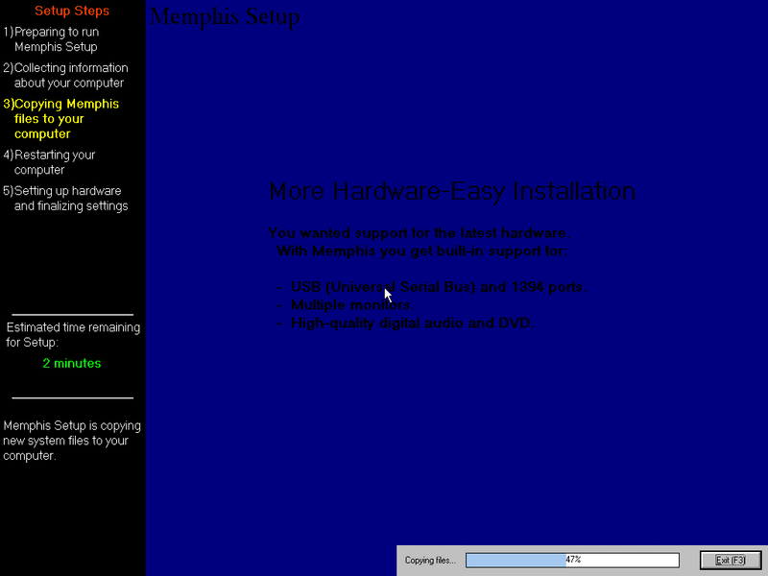
Task: Click the Copying files progress bar
Action: (x=572, y=560)
